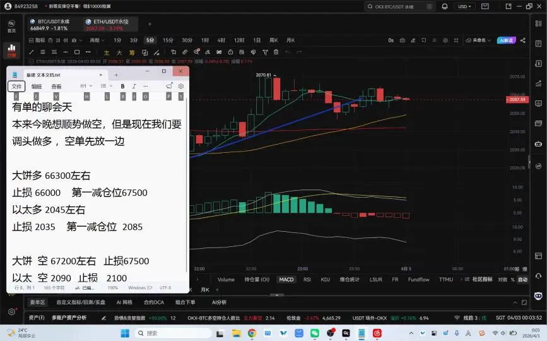Image resolution: width=547 pixels, height=341 pixels.
Task: Open the mail inbox icon
Action: (485, 6)
